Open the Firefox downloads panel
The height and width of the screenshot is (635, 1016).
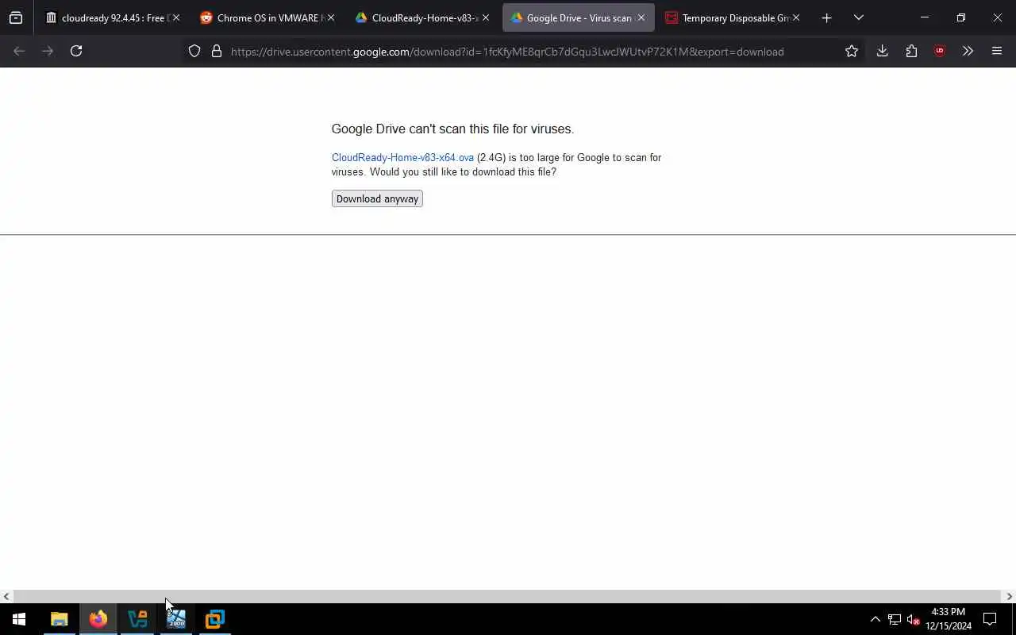coord(882,51)
